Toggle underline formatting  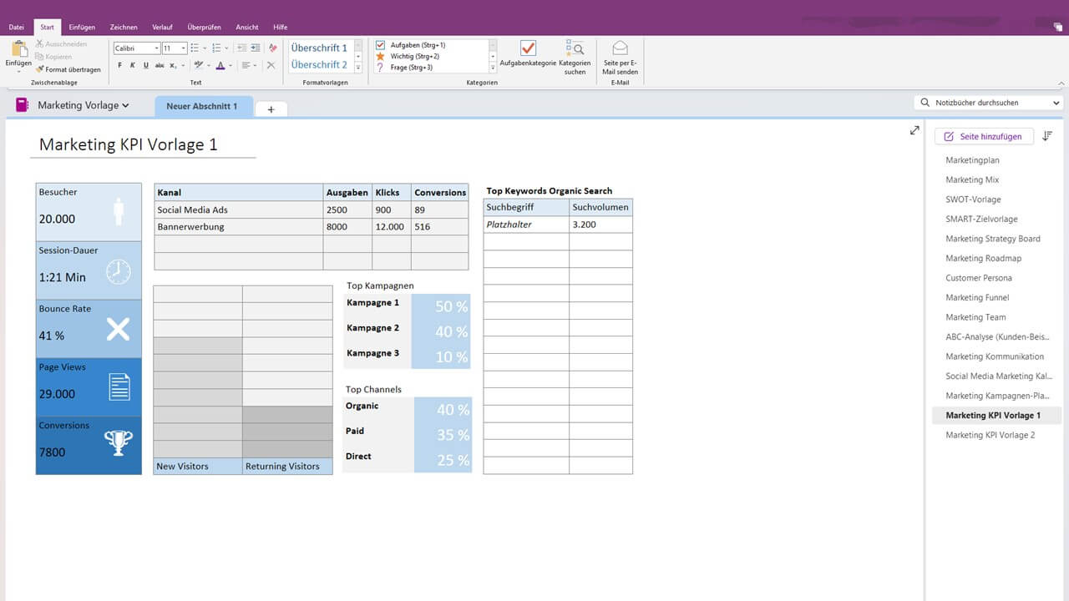pos(145,64)
